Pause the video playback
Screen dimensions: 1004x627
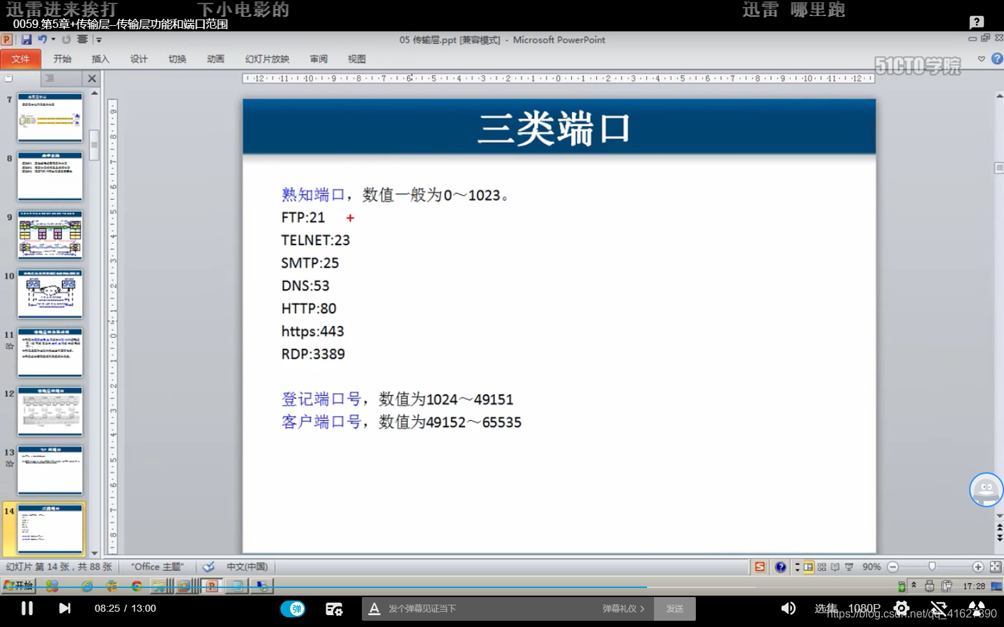(x=26, y=608)
